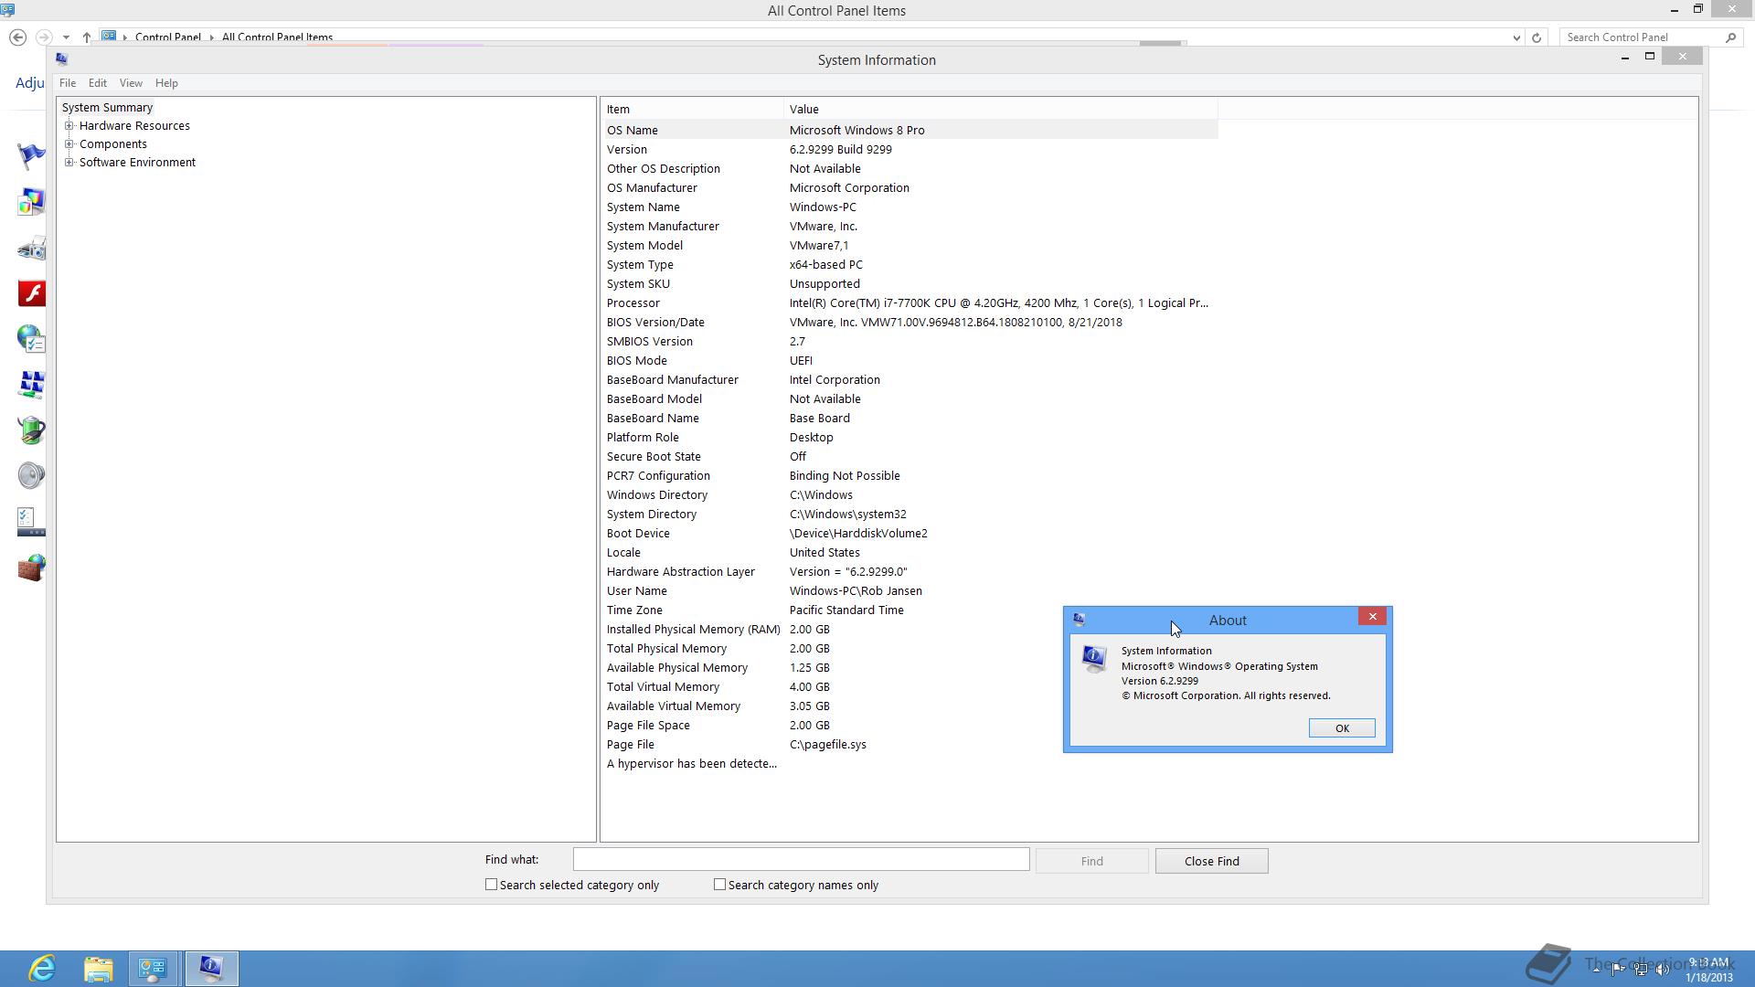Image resolution: width=1755 pixels, height=987 pixels.
Task: Open address bar history dropdown
Action: tap(1516, 37)
